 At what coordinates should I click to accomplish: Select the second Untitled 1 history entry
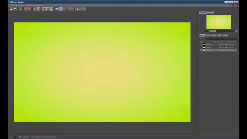tap(218, 47)
